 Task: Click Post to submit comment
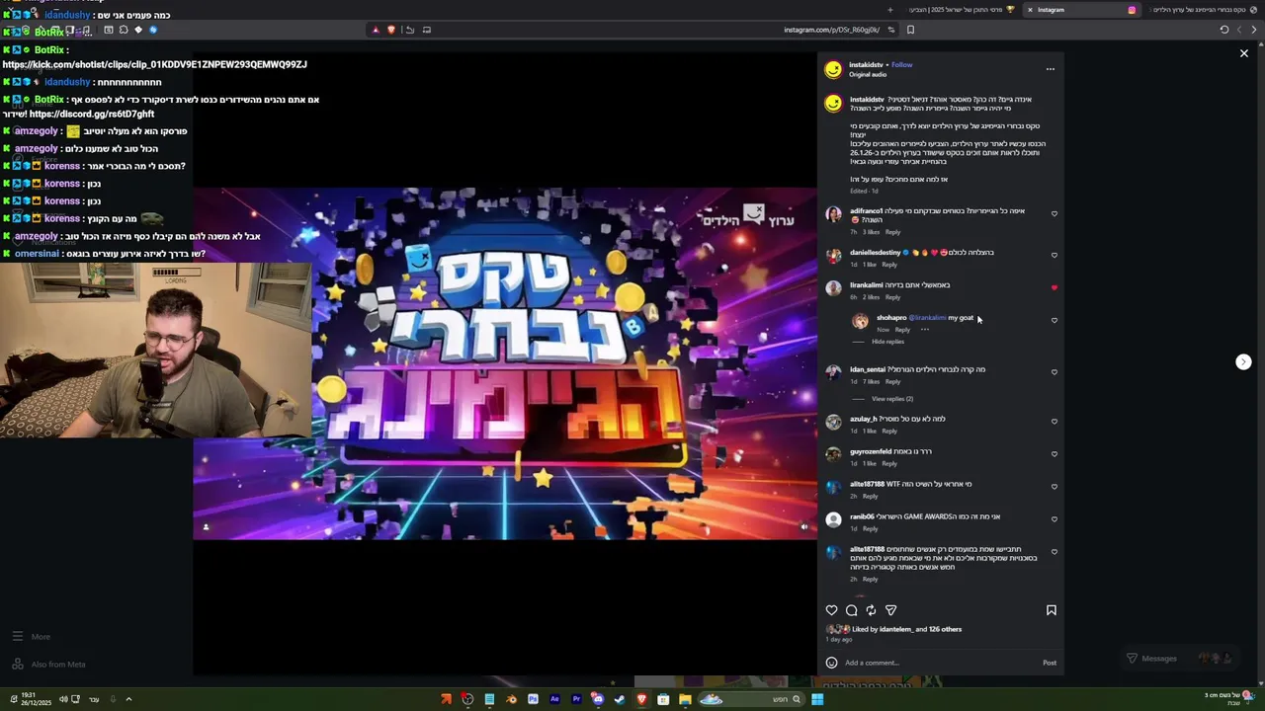tap(1050, 663)
